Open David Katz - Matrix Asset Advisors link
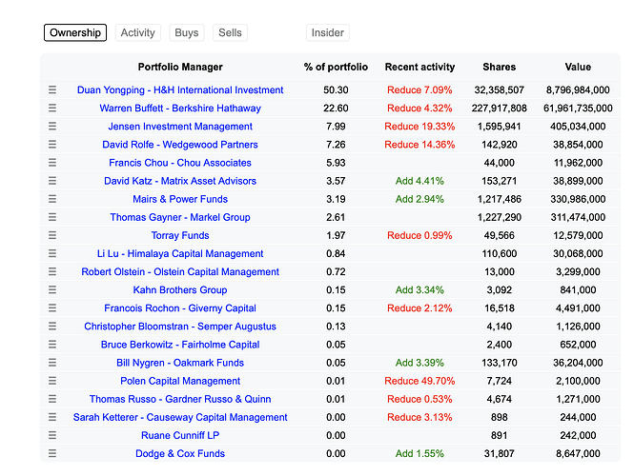 coord(180,181)
